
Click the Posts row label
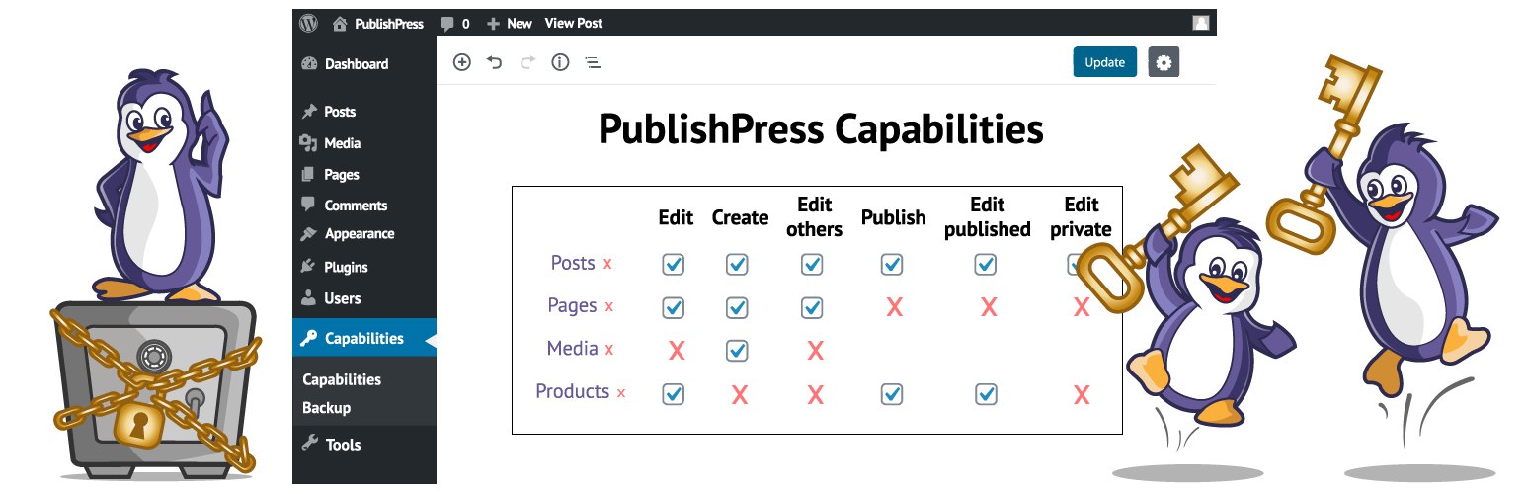click(573, 263)
